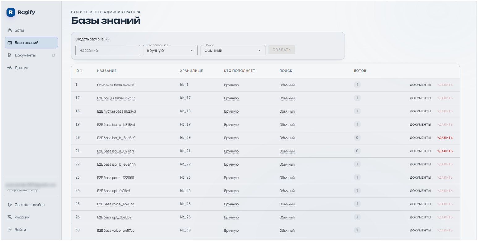Viewport: 478px width, 241px height.
Task: Click the bot count badge for kb_24
Action: (x=357, y=191)
